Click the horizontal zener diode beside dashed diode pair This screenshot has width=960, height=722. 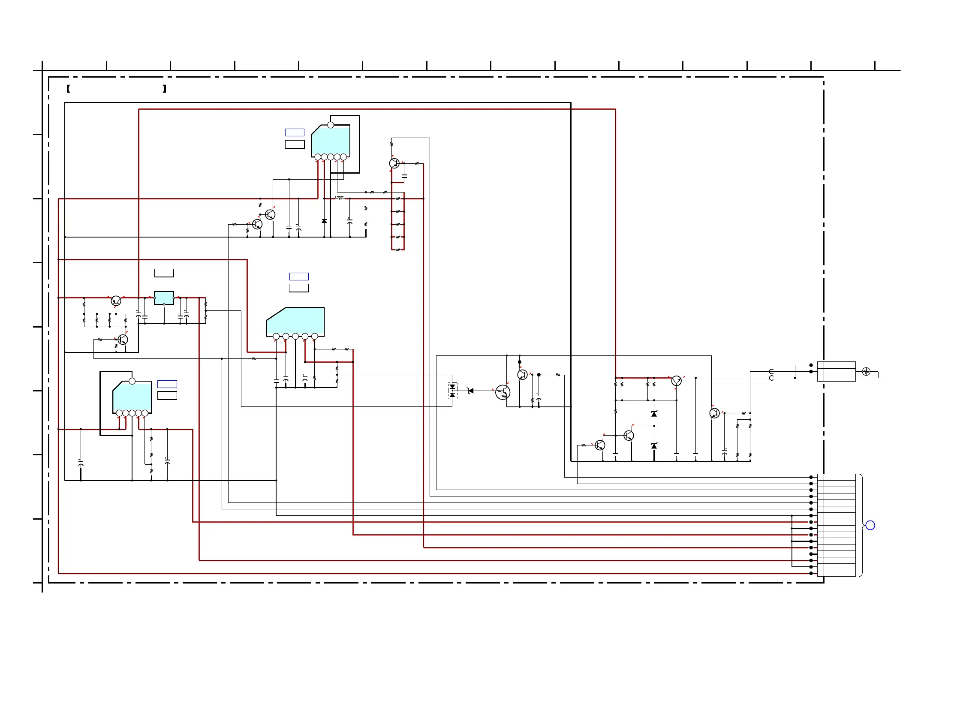click(470, 391)
